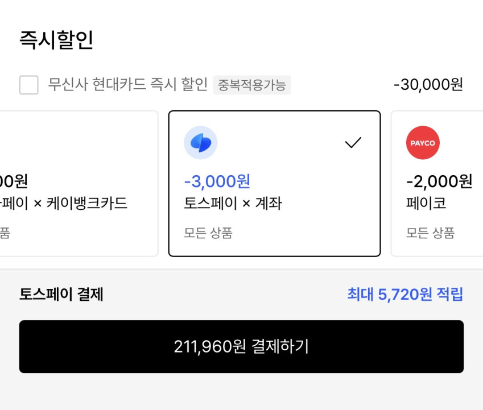Click the blue -3,000원 discount amount
The image size is (483, 410).
click(x=217, y=181)
